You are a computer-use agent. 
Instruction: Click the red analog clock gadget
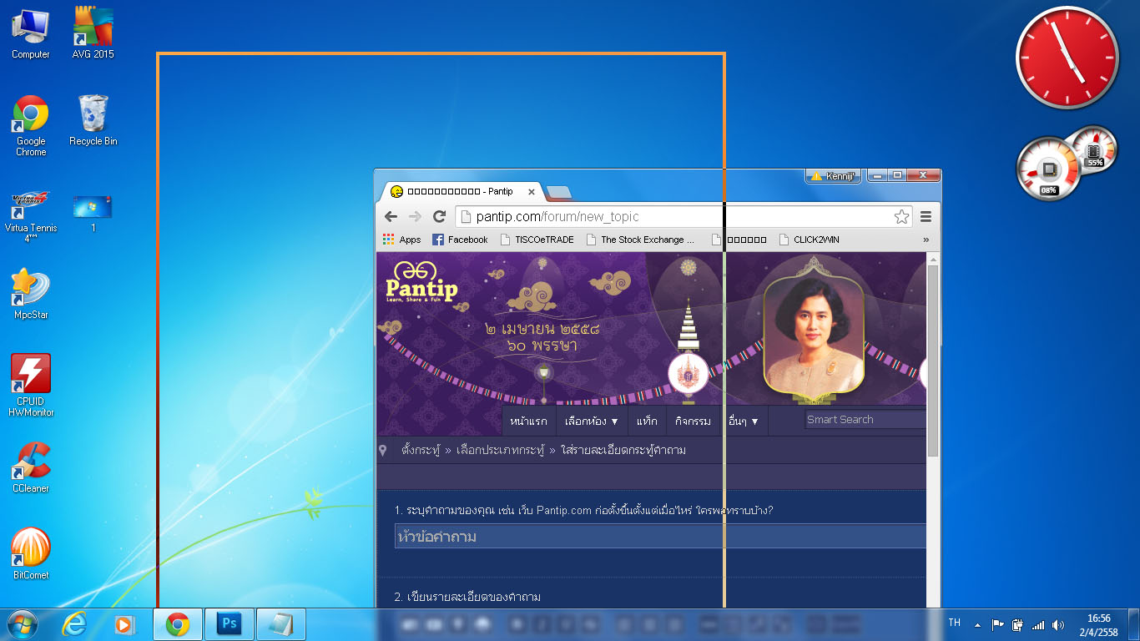[1067, 56]
